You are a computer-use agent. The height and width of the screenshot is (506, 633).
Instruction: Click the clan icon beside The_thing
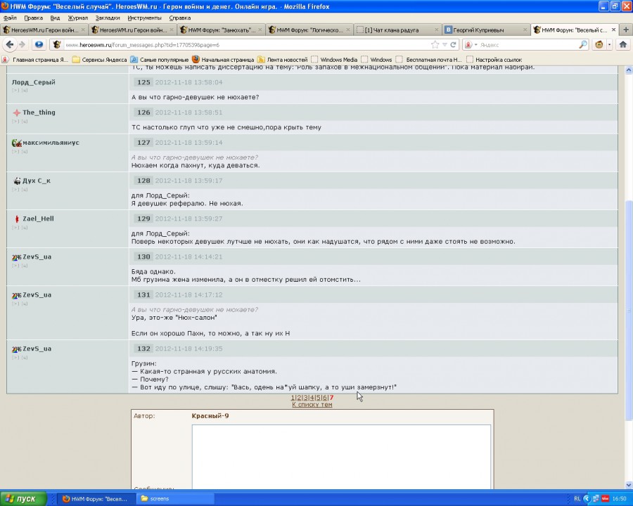pyautogui.click(x=17, y=112)
